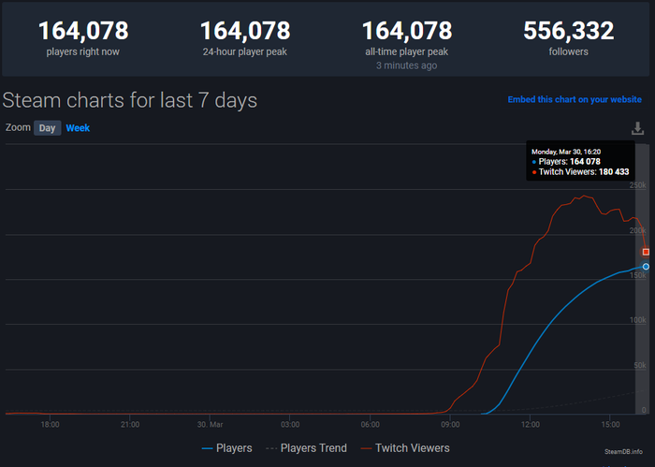Click the '3 minutes ago' timestamp
The width and height of the screenshot is (655, 467).
406,66
